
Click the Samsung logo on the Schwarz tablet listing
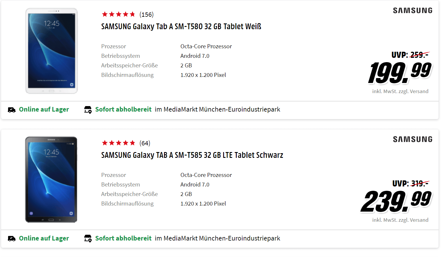[x=413, y=139]
